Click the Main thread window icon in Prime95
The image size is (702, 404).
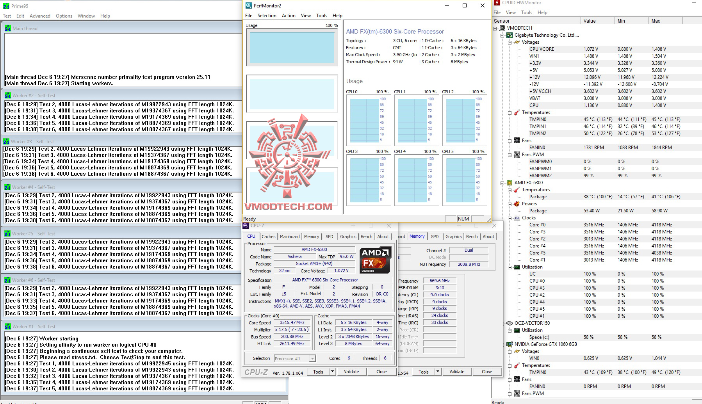[8, 28]
